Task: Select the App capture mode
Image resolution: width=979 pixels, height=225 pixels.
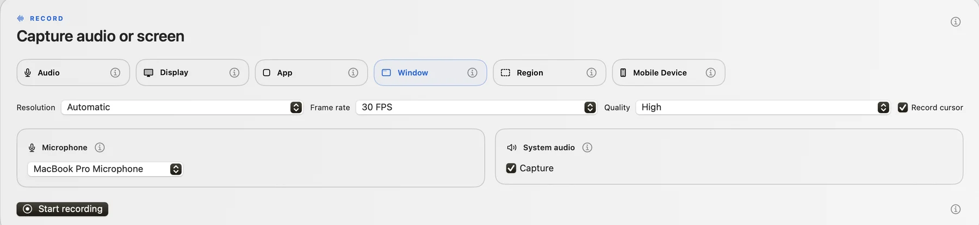Action: [312, 73]
